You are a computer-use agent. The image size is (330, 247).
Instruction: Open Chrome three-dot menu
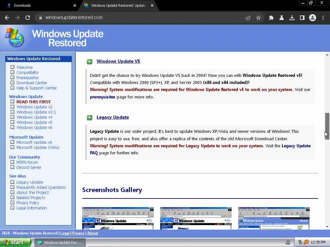pyautogui.click(x=323, y=18)
